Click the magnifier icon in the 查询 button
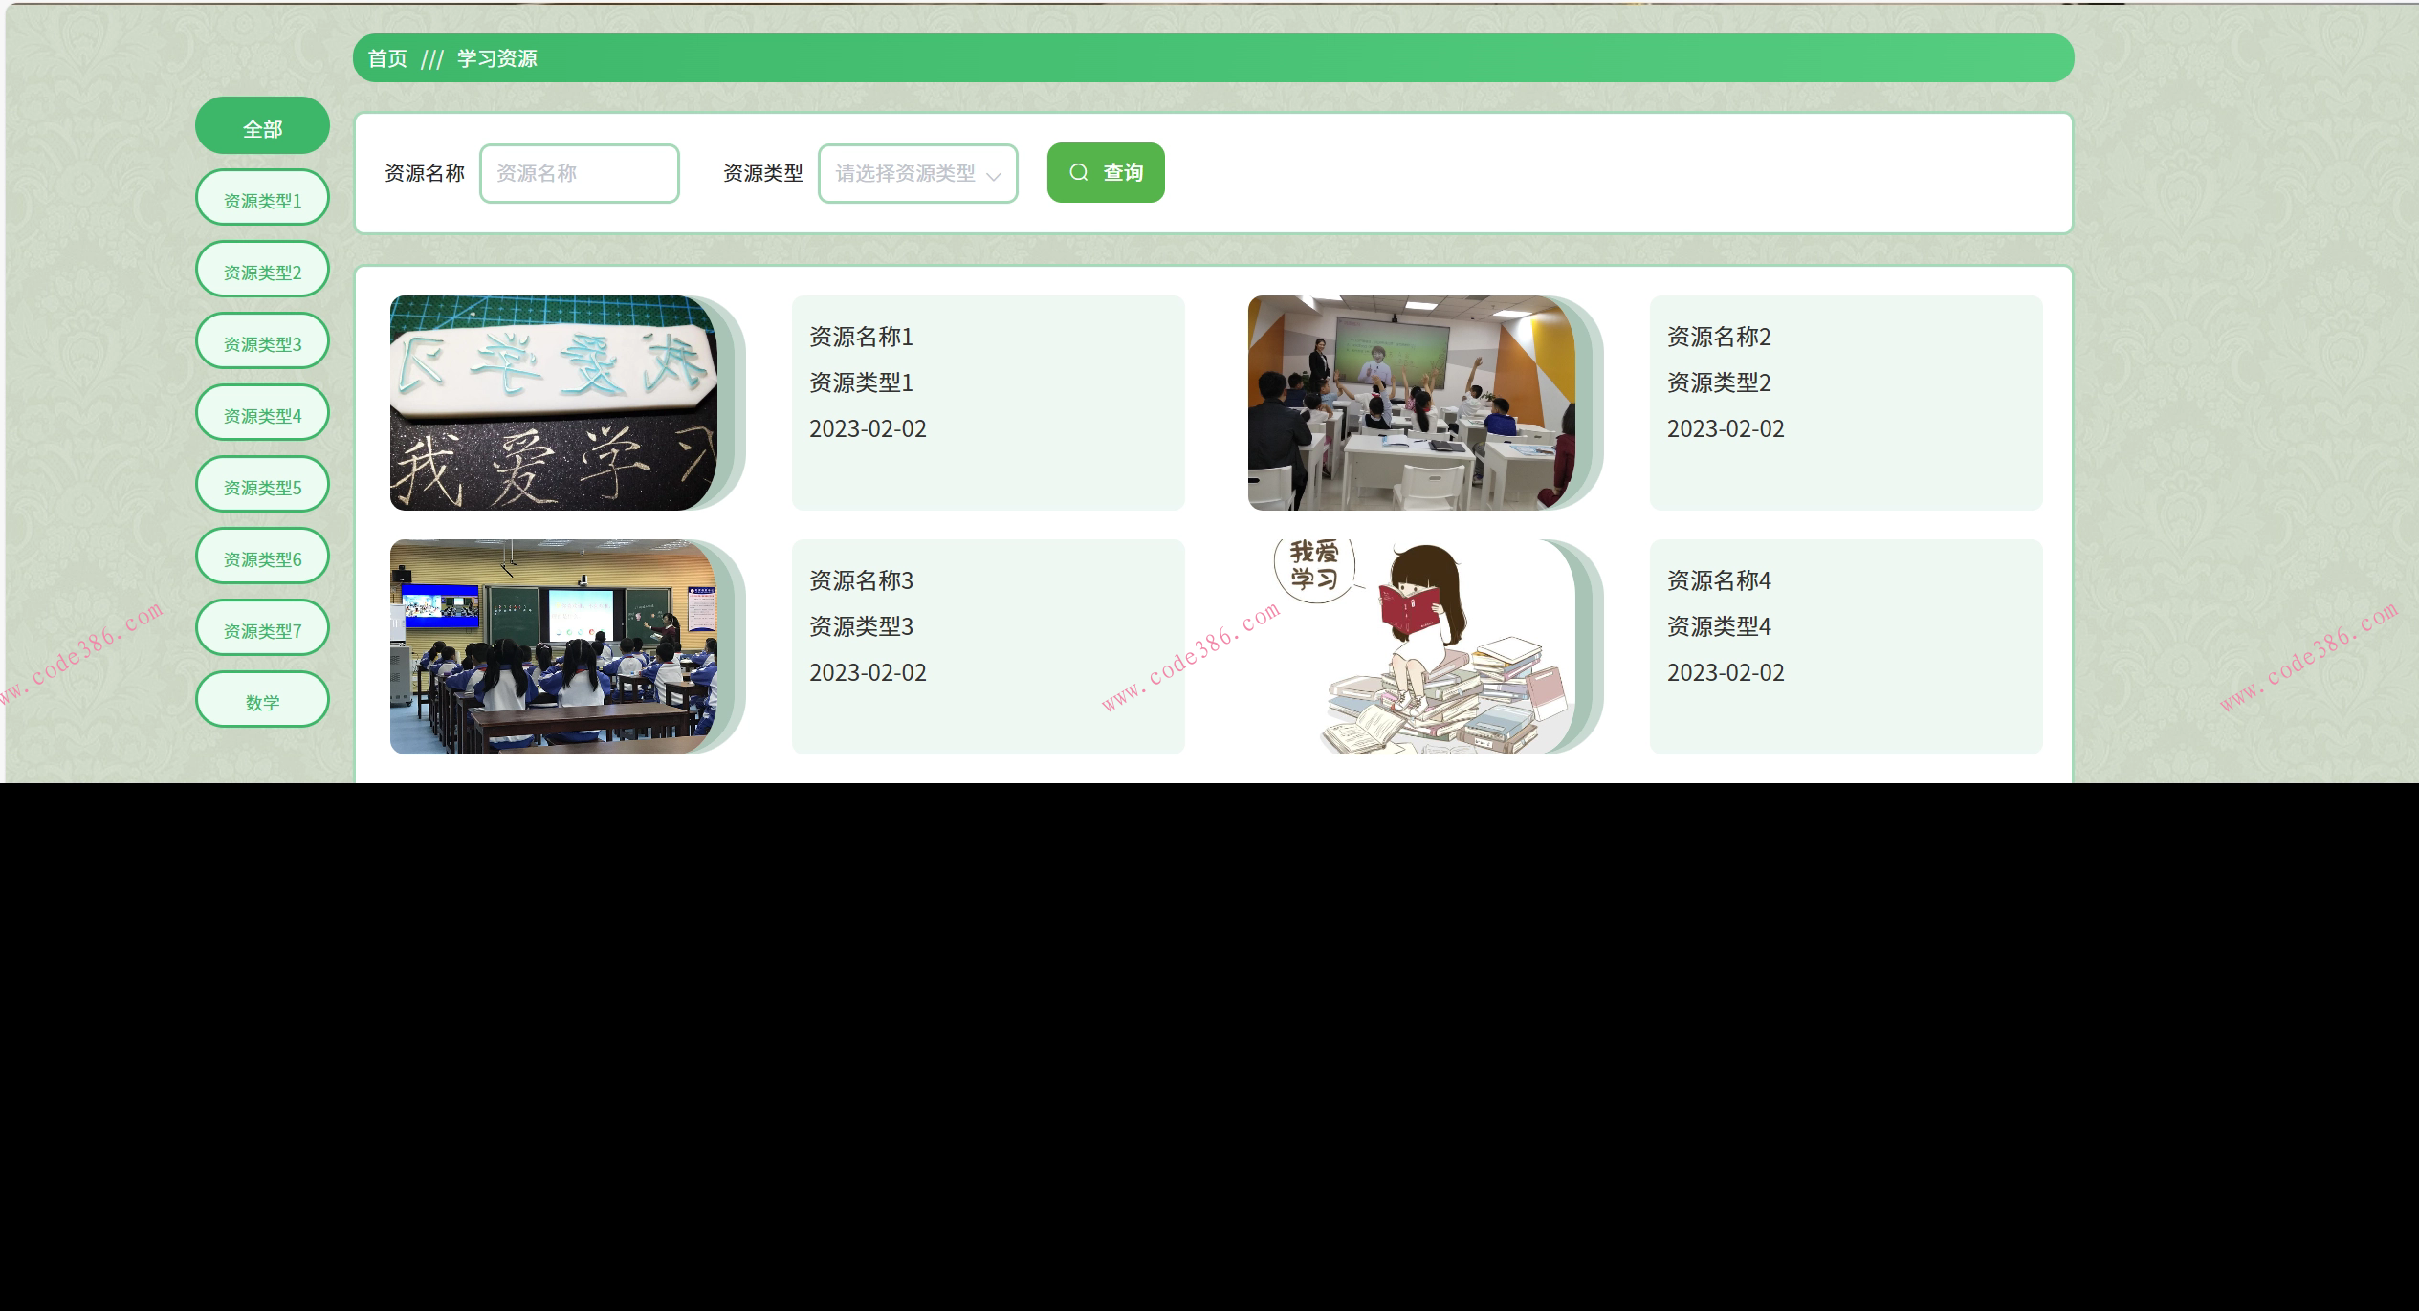 (1079, 173)
